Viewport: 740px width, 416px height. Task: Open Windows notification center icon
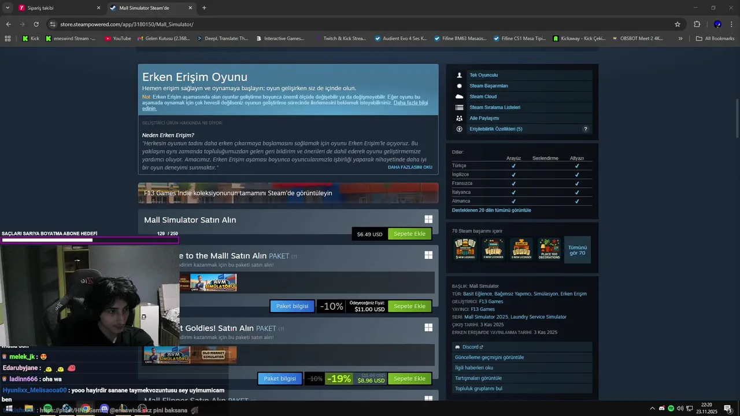pos(728,408)
